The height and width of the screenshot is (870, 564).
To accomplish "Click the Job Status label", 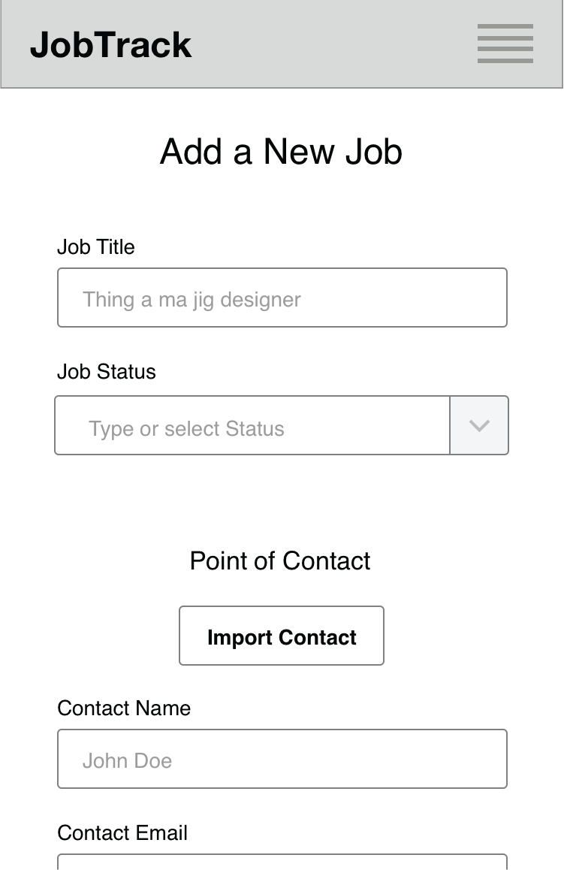I will point(106,371).
